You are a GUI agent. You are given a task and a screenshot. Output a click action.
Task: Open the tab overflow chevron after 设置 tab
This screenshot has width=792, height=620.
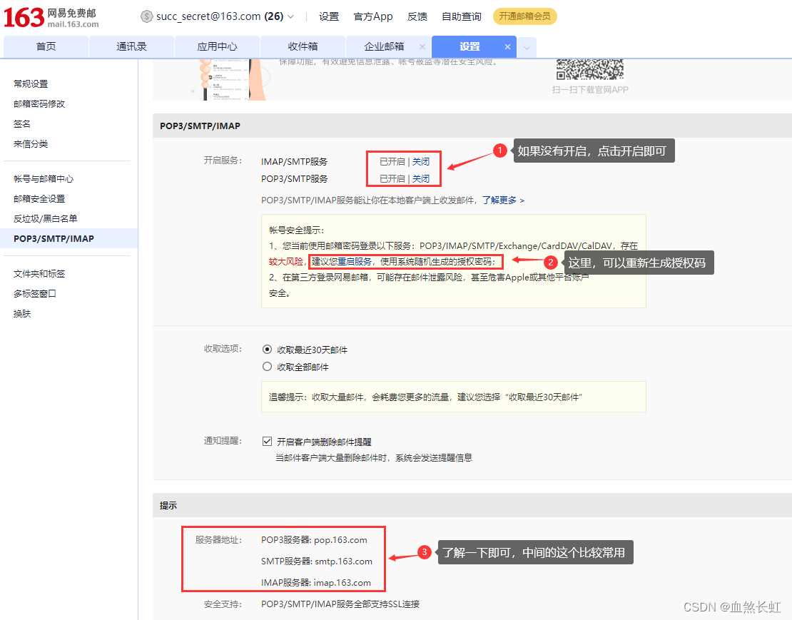coord(527,48)
